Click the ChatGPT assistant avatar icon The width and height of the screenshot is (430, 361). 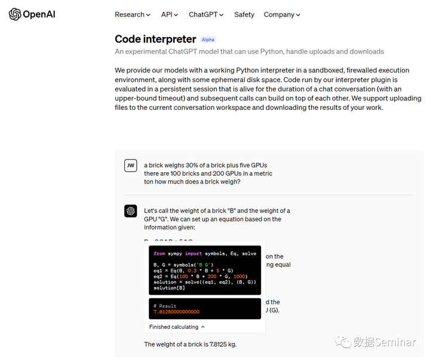click(x=131, y=211)
